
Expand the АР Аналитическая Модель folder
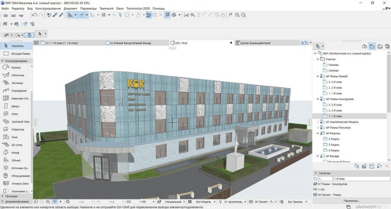(318, 122)
